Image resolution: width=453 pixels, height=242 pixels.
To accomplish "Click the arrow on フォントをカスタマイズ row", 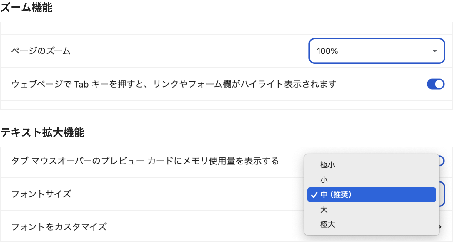I will tap(440, 227).
